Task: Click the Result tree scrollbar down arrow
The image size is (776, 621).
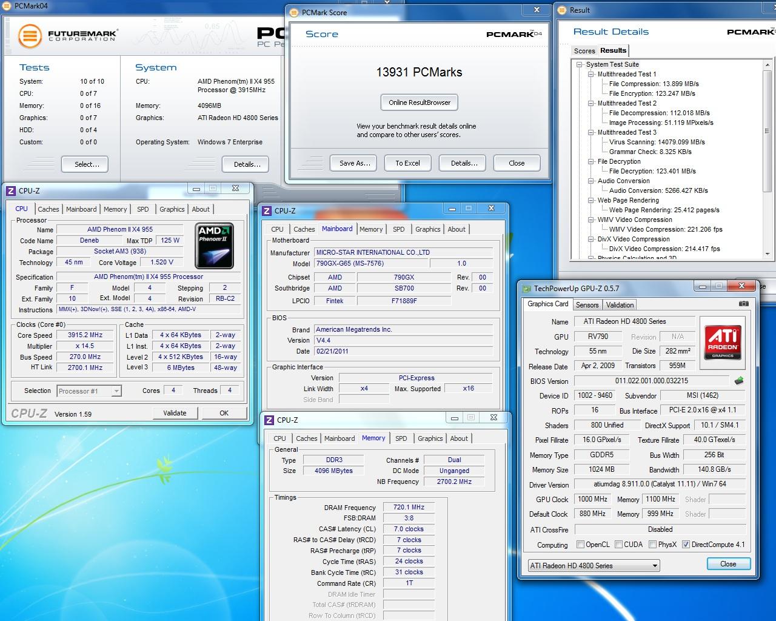Action: tap(768, 254)
